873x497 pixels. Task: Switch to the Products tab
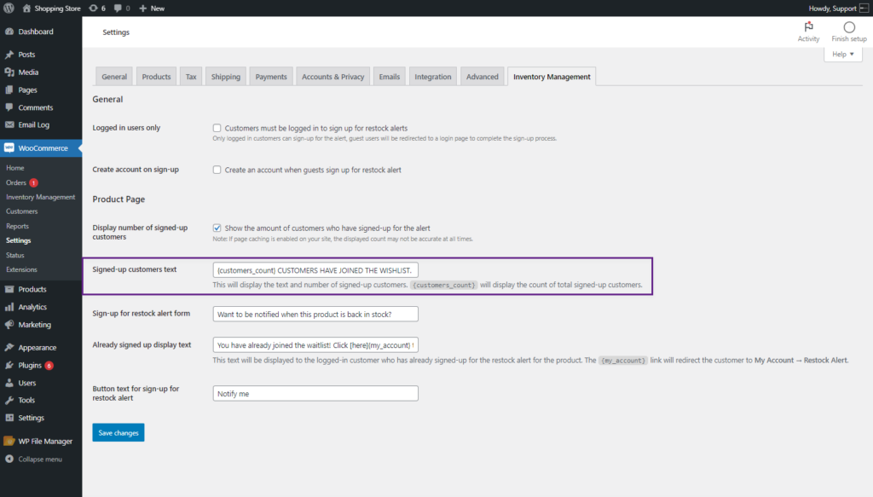pyautogui.click(x=156, y=77)
